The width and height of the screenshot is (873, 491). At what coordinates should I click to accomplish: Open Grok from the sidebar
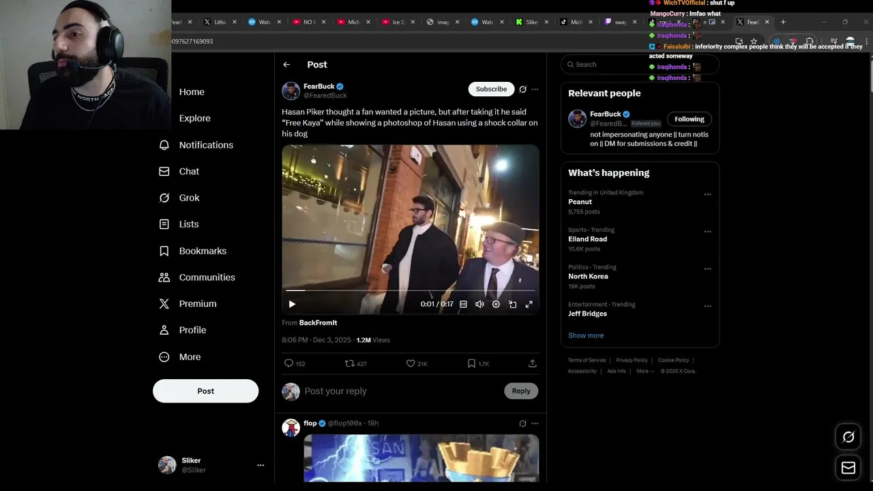click(x=179, y=198)
